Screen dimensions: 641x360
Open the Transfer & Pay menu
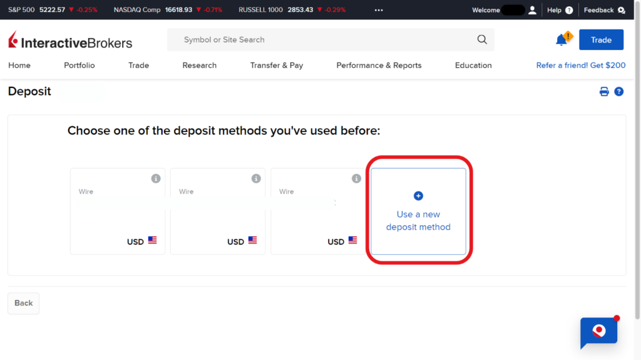point(277,65)
